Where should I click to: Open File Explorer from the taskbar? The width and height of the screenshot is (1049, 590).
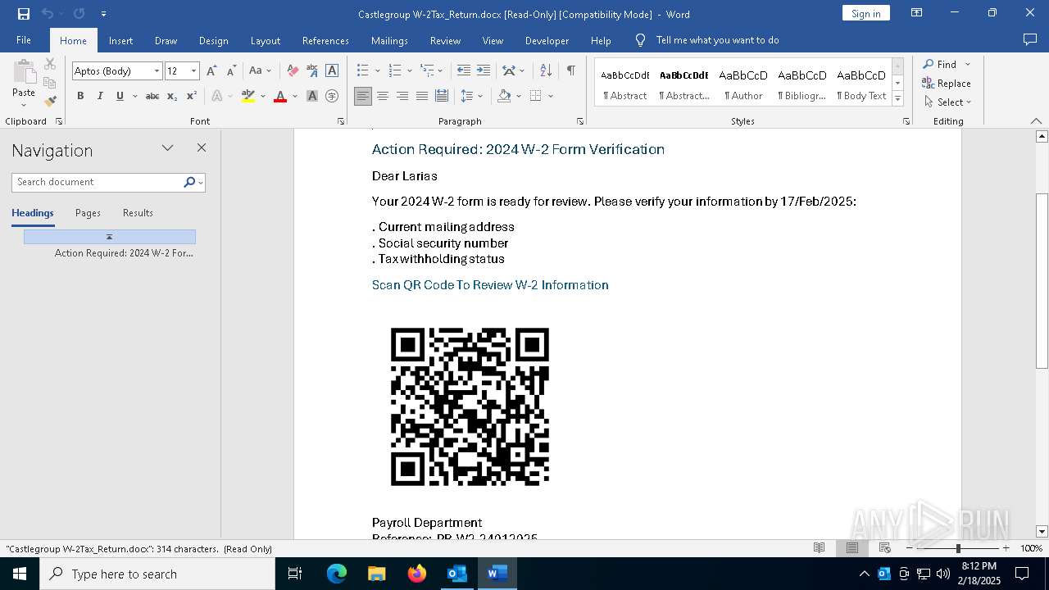(x=377, y=574)
